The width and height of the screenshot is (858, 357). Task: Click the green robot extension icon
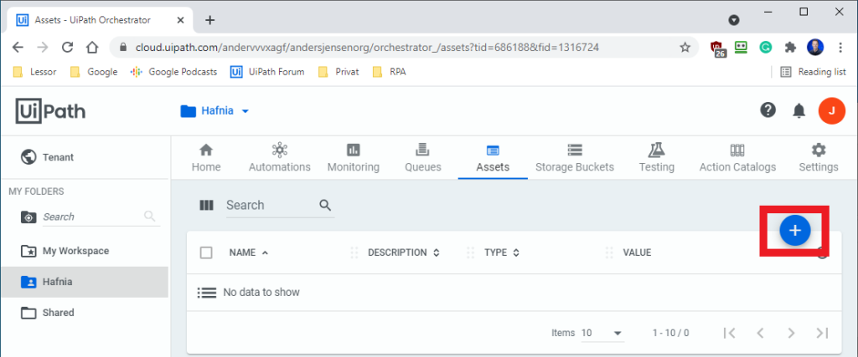pos(741,48)
